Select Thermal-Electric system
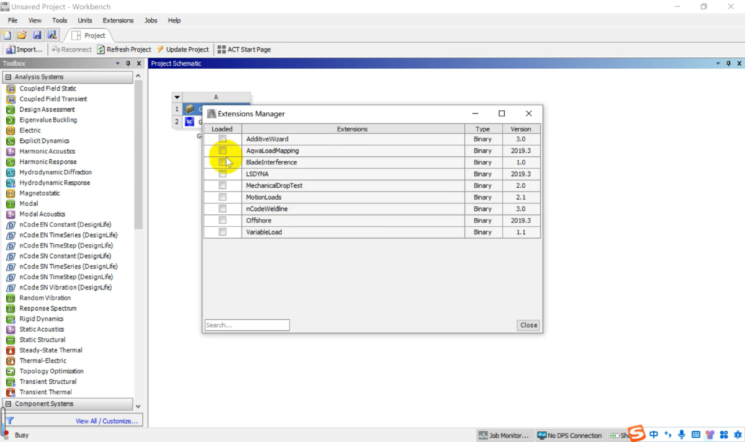This screenshot has width=745, height=442. click(43, 361)
